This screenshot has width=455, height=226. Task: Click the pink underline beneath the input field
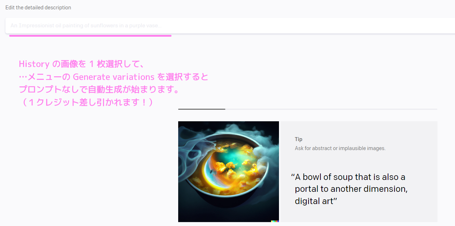tap(90, 36)
